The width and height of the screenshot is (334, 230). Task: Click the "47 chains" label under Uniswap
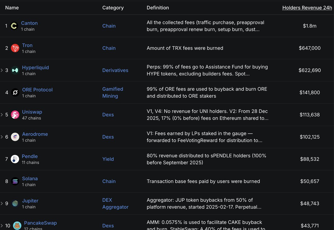pyautogui.click(x=31, y=118)
